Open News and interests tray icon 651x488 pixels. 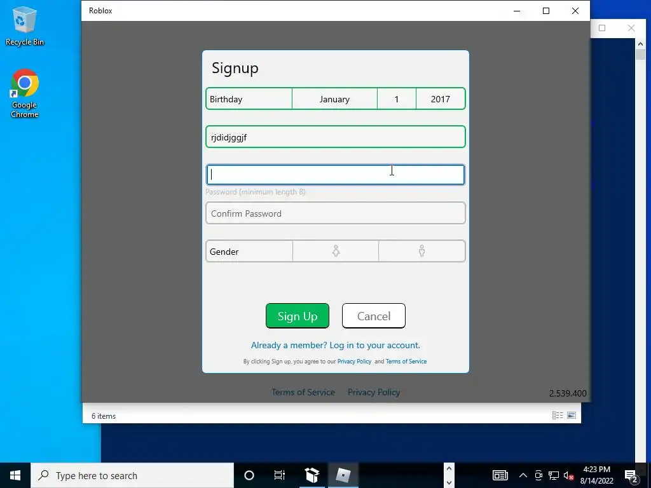click(500, 475)
